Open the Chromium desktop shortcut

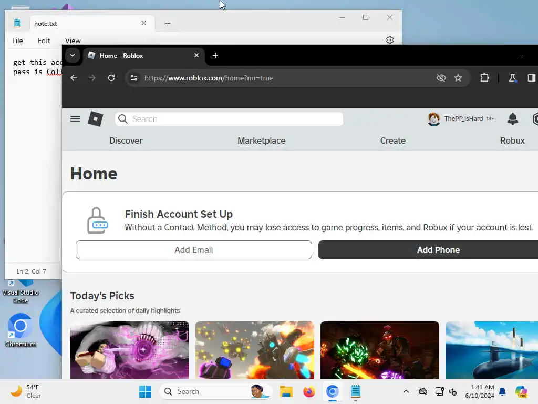click(20, 330)
